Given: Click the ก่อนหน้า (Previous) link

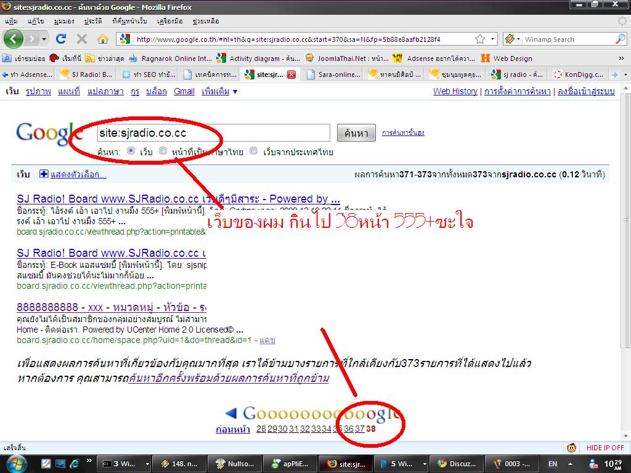Looking at the screenshot, I should pyautogui.click(x=232, y=429).
